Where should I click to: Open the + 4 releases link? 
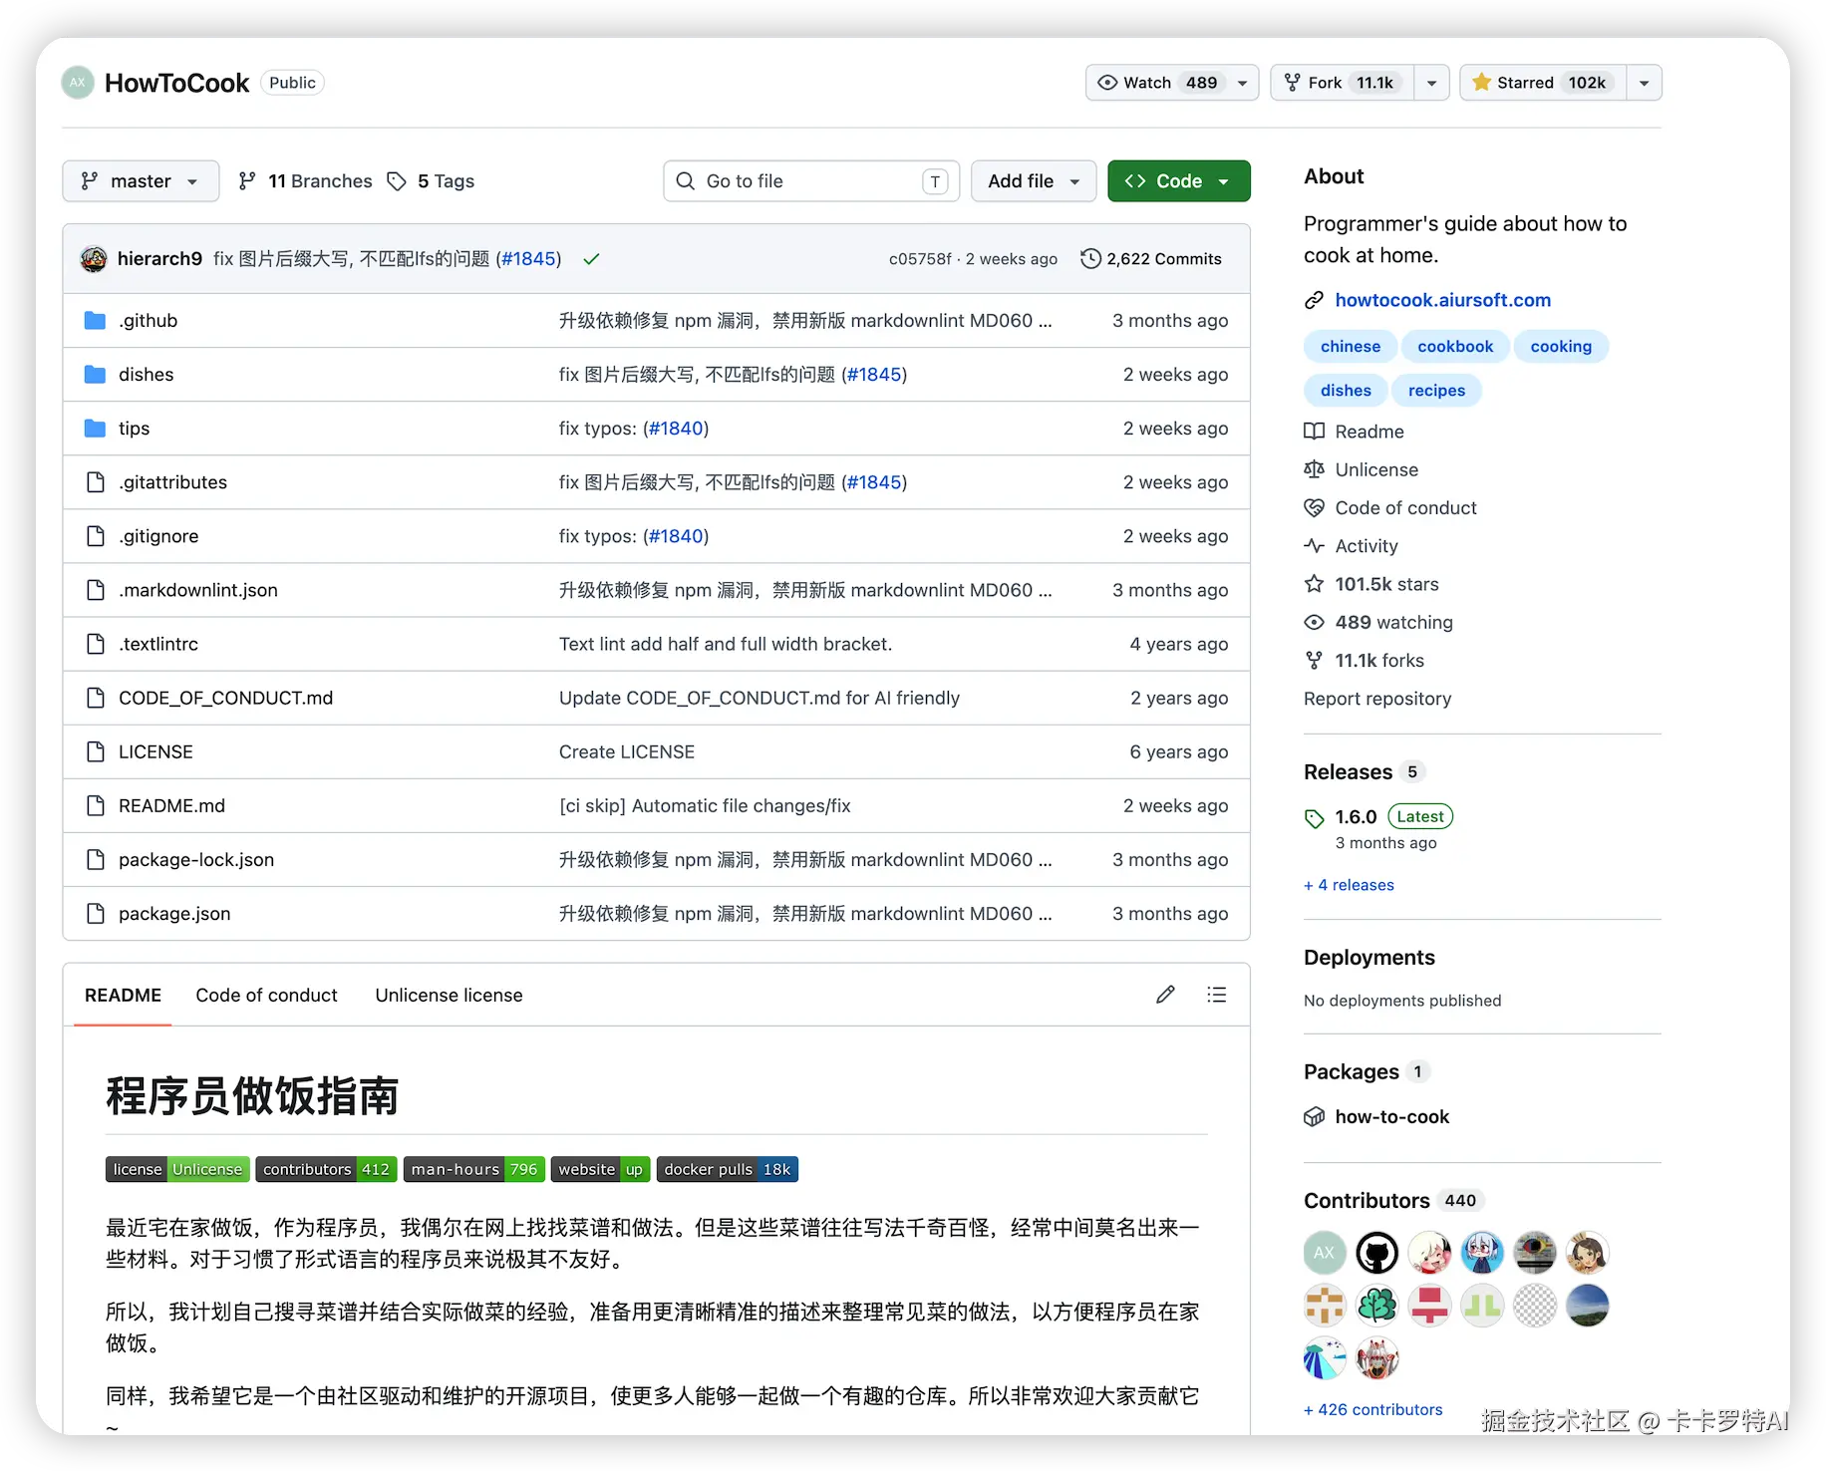click(1349, 885)
